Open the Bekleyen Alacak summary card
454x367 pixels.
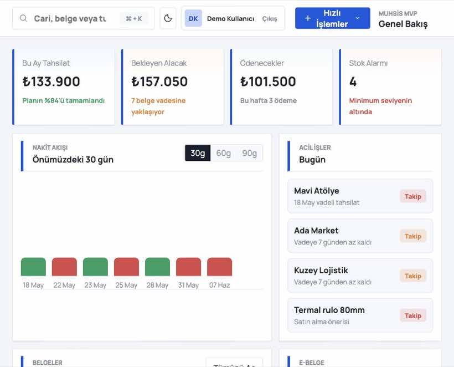tap(173, 86)
